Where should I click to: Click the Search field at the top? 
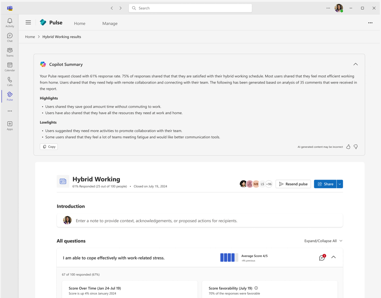point(190,8)
